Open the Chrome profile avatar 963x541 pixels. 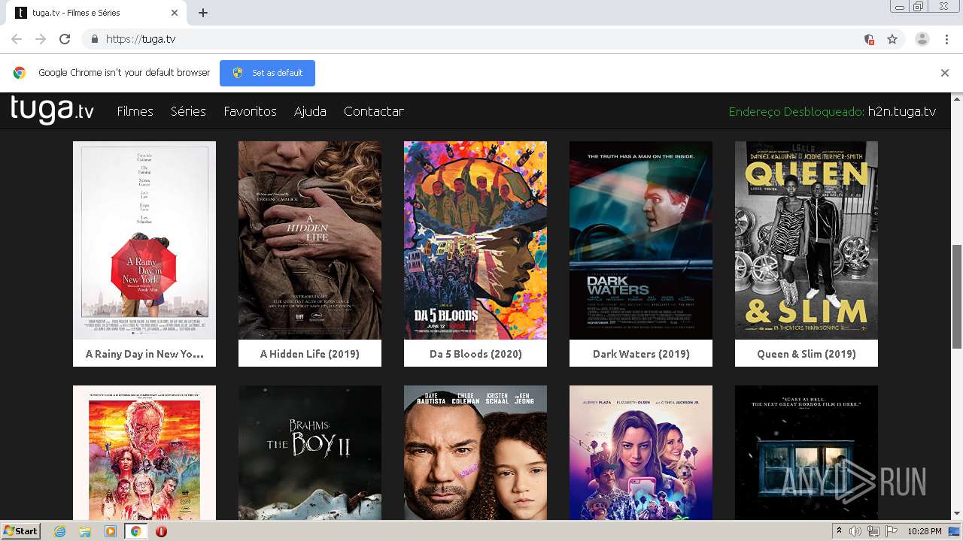coord(922,39)
